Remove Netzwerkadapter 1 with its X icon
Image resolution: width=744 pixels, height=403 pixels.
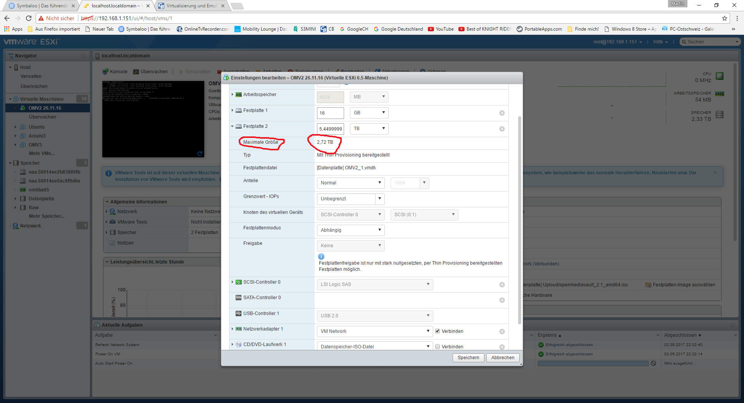[502, 332]
